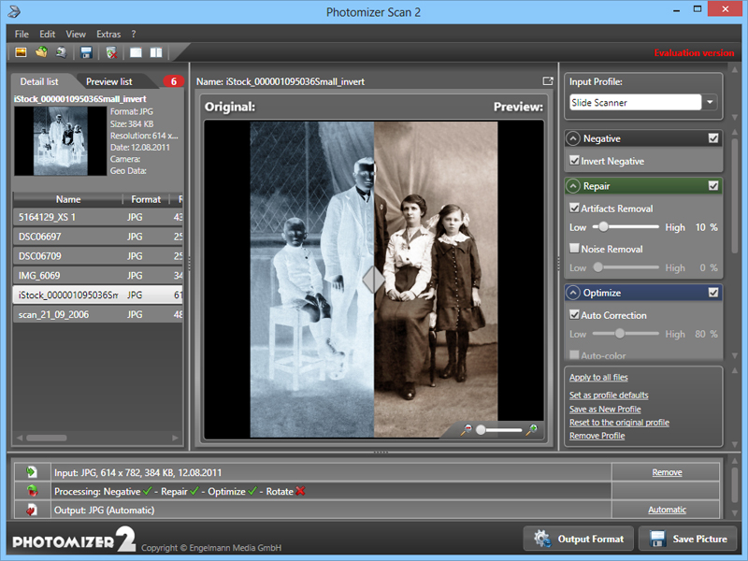Uncheck Invert Negative checkbox

click(575, 162)
